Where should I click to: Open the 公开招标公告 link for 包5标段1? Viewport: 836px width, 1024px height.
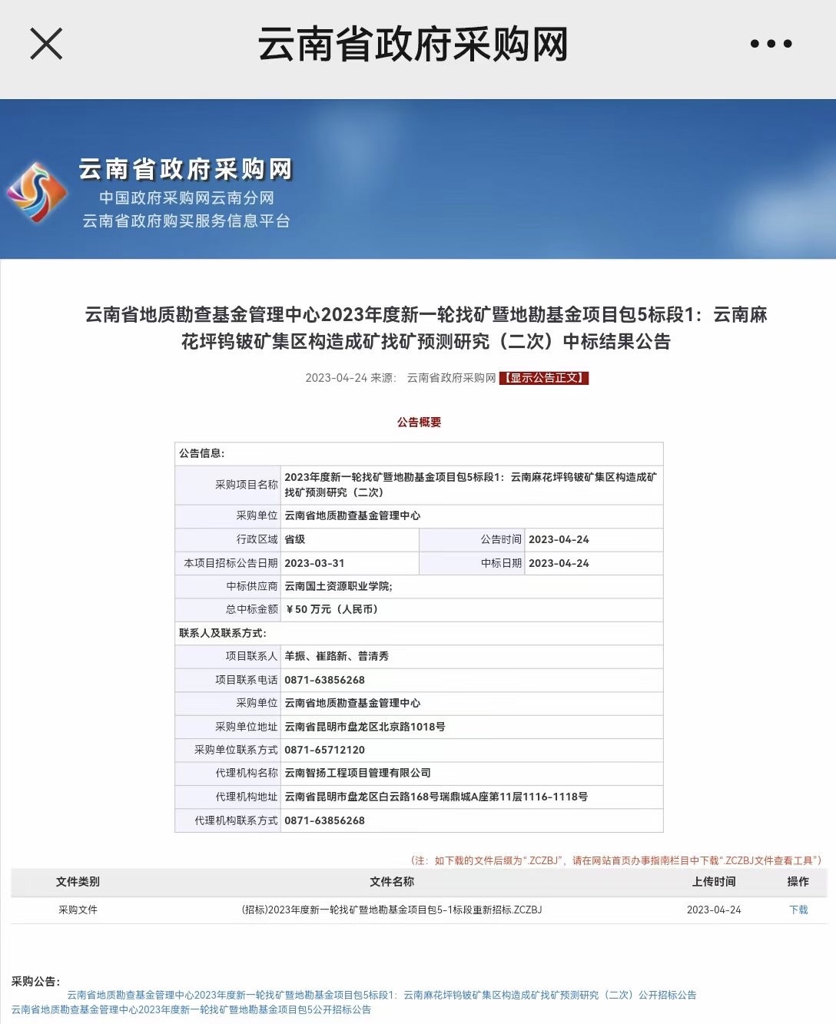pos(382,995)
